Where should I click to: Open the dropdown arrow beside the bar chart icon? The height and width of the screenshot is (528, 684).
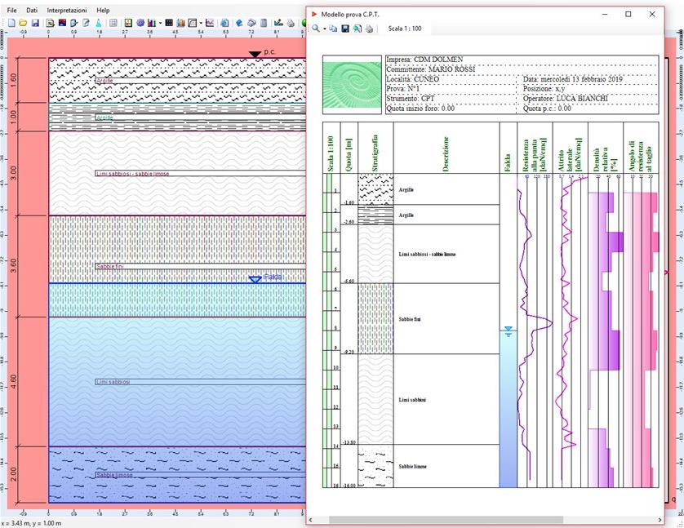pos(160,23)
